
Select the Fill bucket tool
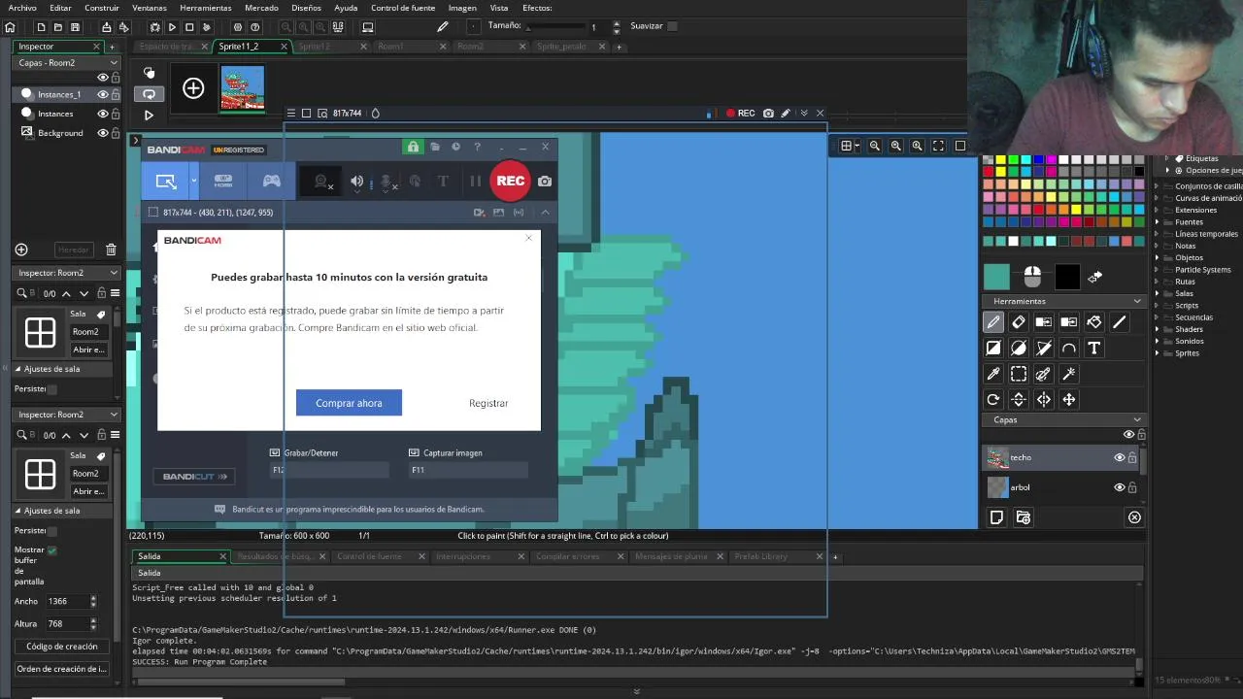click(x=1094, y=322)
